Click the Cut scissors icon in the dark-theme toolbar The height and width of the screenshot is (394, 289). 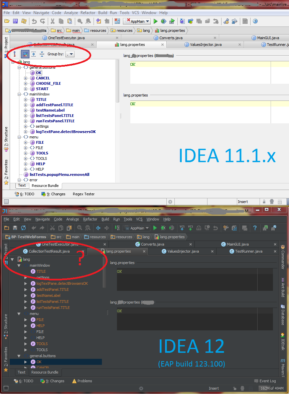[x=52, y=228]
